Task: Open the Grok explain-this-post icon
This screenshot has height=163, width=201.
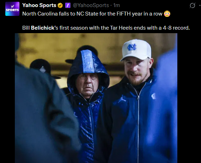Action: [x=193, y=5]
